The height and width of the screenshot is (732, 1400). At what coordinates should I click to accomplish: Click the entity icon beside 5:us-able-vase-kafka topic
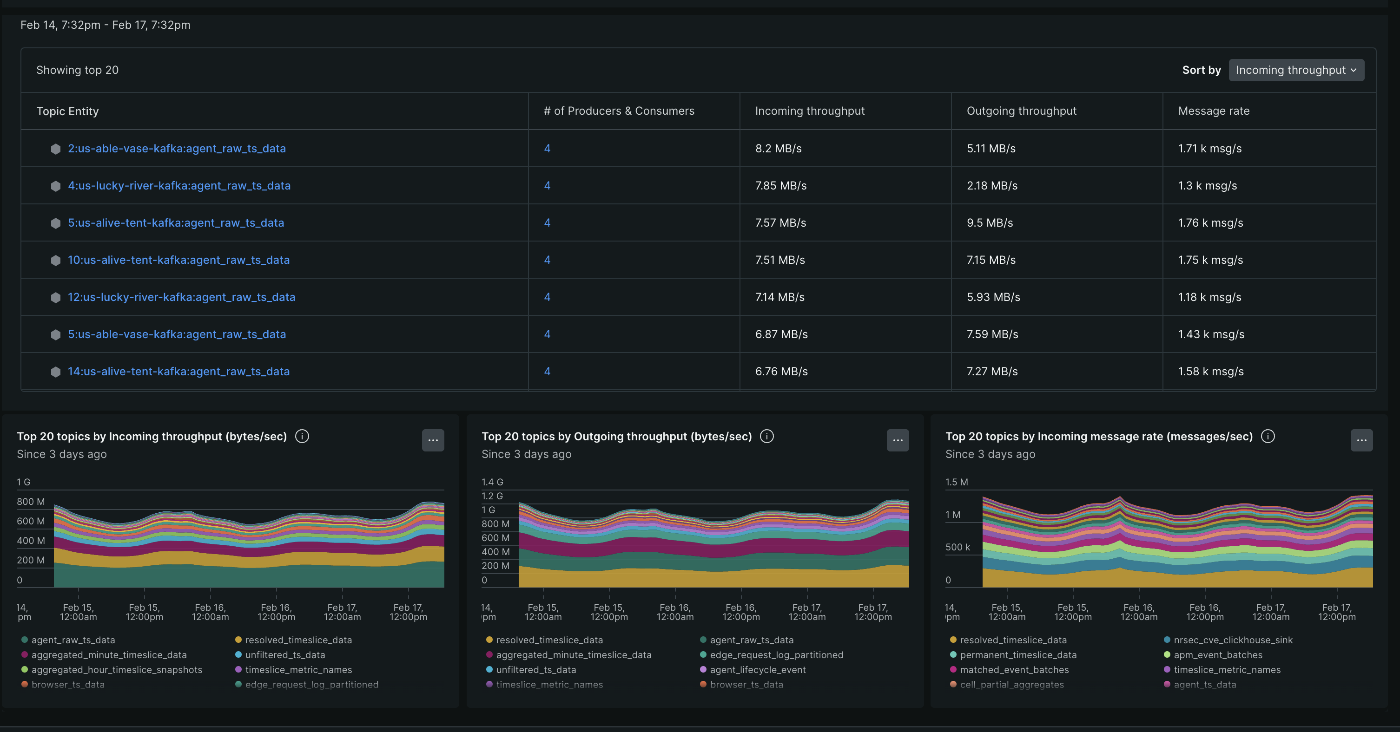point(56,334)
